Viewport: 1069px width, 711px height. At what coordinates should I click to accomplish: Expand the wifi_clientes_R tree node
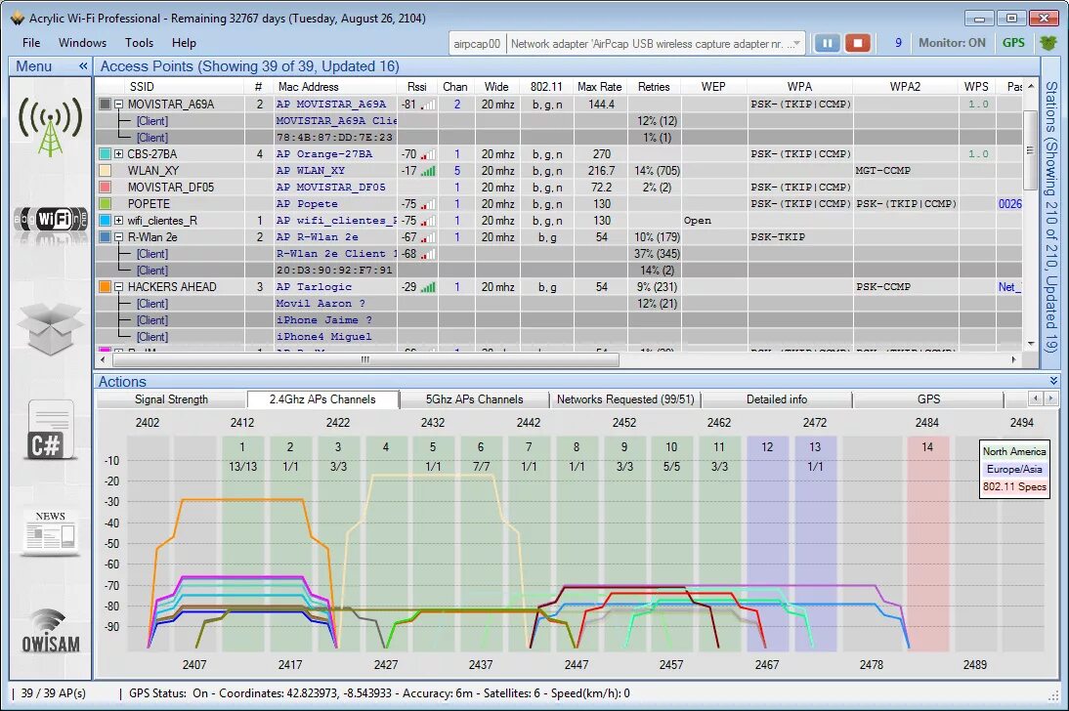118,221
